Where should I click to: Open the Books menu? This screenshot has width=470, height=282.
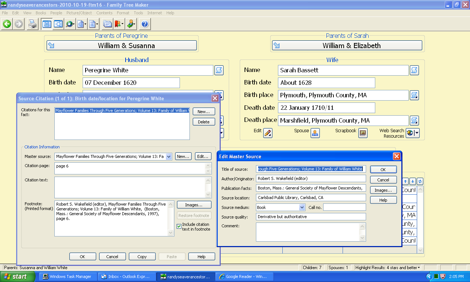(x=41, y=13)
